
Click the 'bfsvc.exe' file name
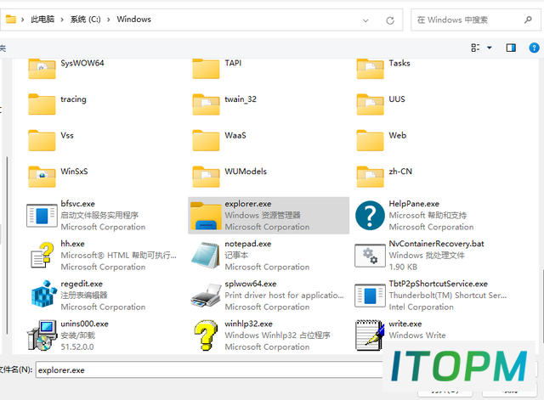77,204
